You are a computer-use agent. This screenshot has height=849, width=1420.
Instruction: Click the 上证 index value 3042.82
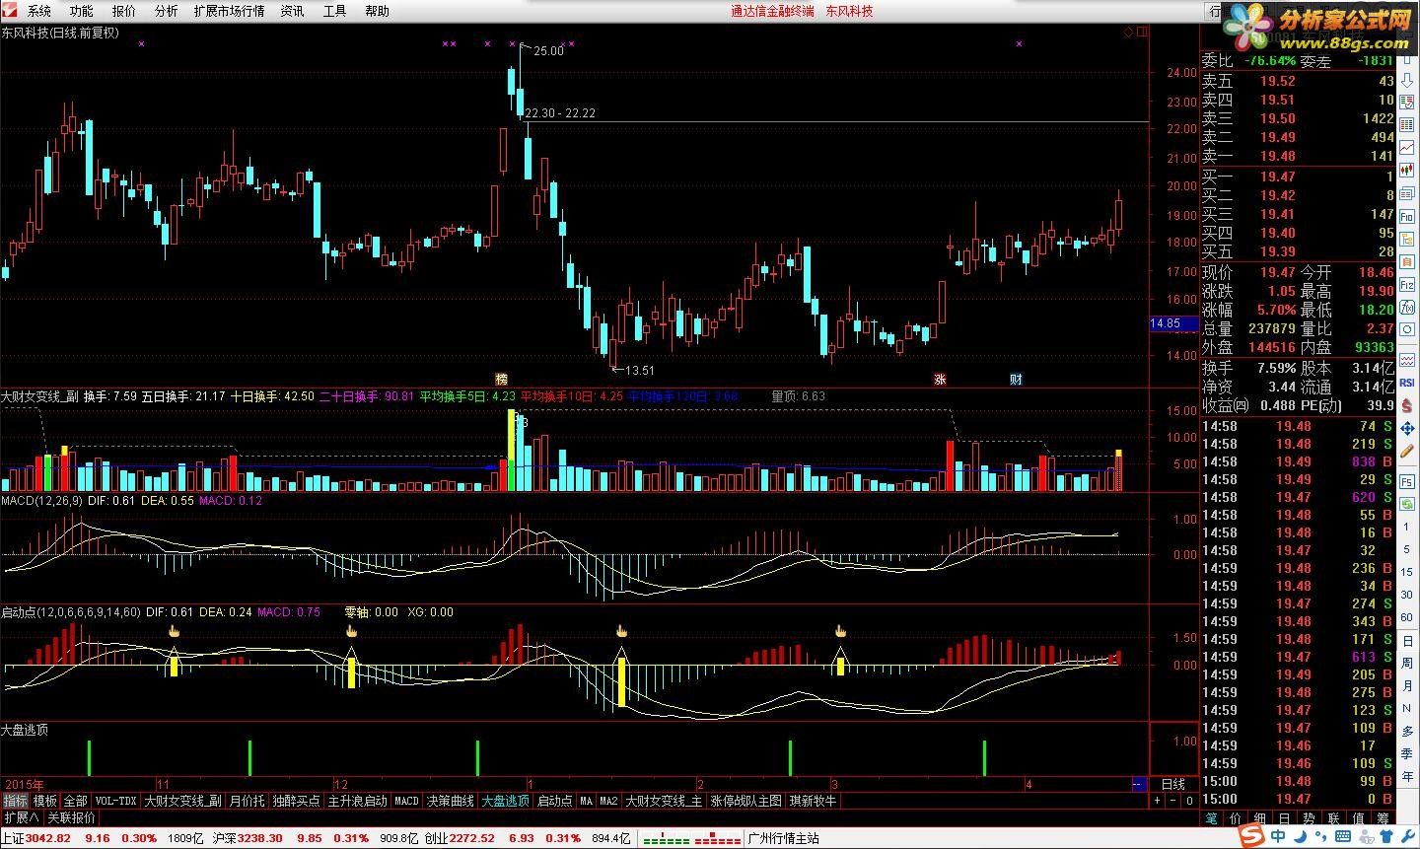(48, 838)
